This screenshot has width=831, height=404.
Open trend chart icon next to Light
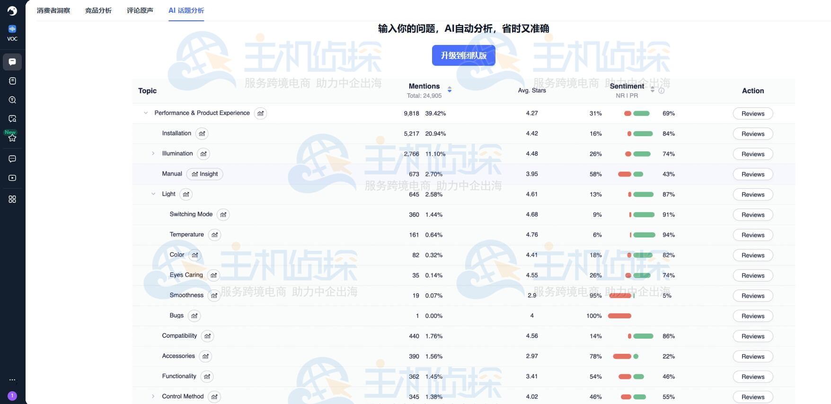click(x=186, y=194)
